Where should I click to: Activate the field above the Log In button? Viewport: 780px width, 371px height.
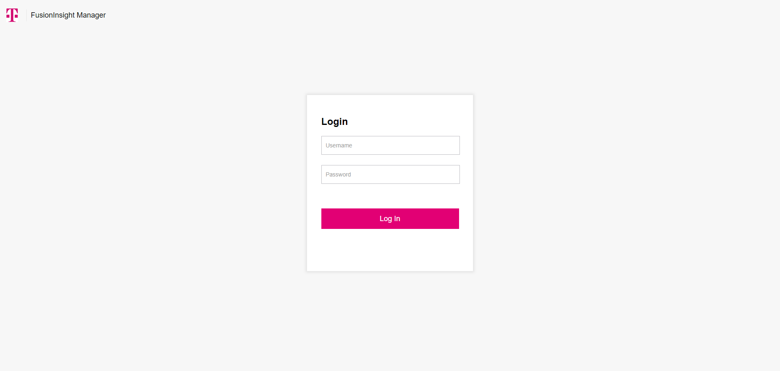[x=390, y=174]
